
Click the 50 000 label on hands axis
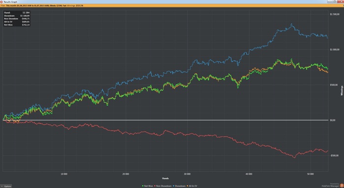click(311, 174)
